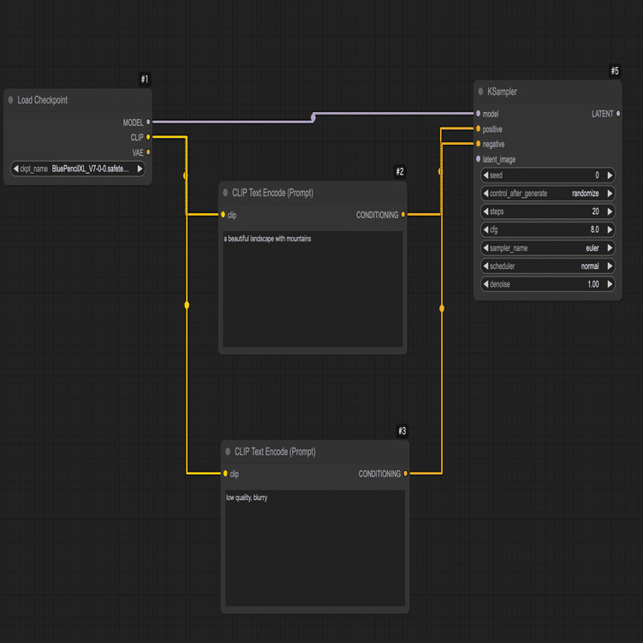Open the scheduler normal dropdown

coord(547,266)
